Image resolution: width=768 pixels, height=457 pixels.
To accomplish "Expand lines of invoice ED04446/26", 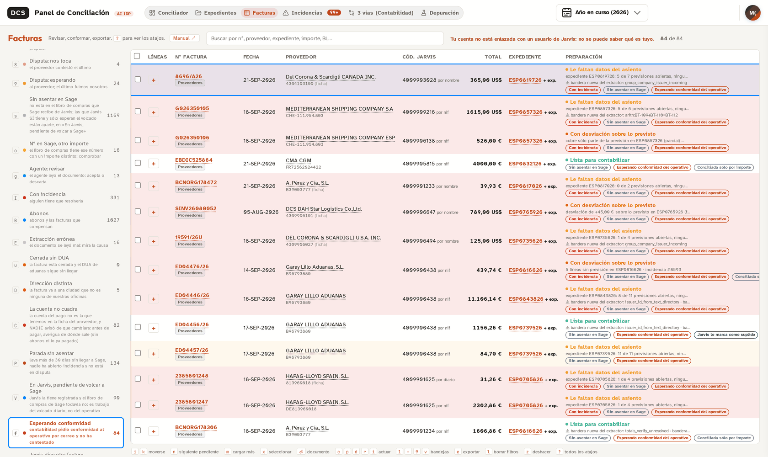I will coord(154,299).
